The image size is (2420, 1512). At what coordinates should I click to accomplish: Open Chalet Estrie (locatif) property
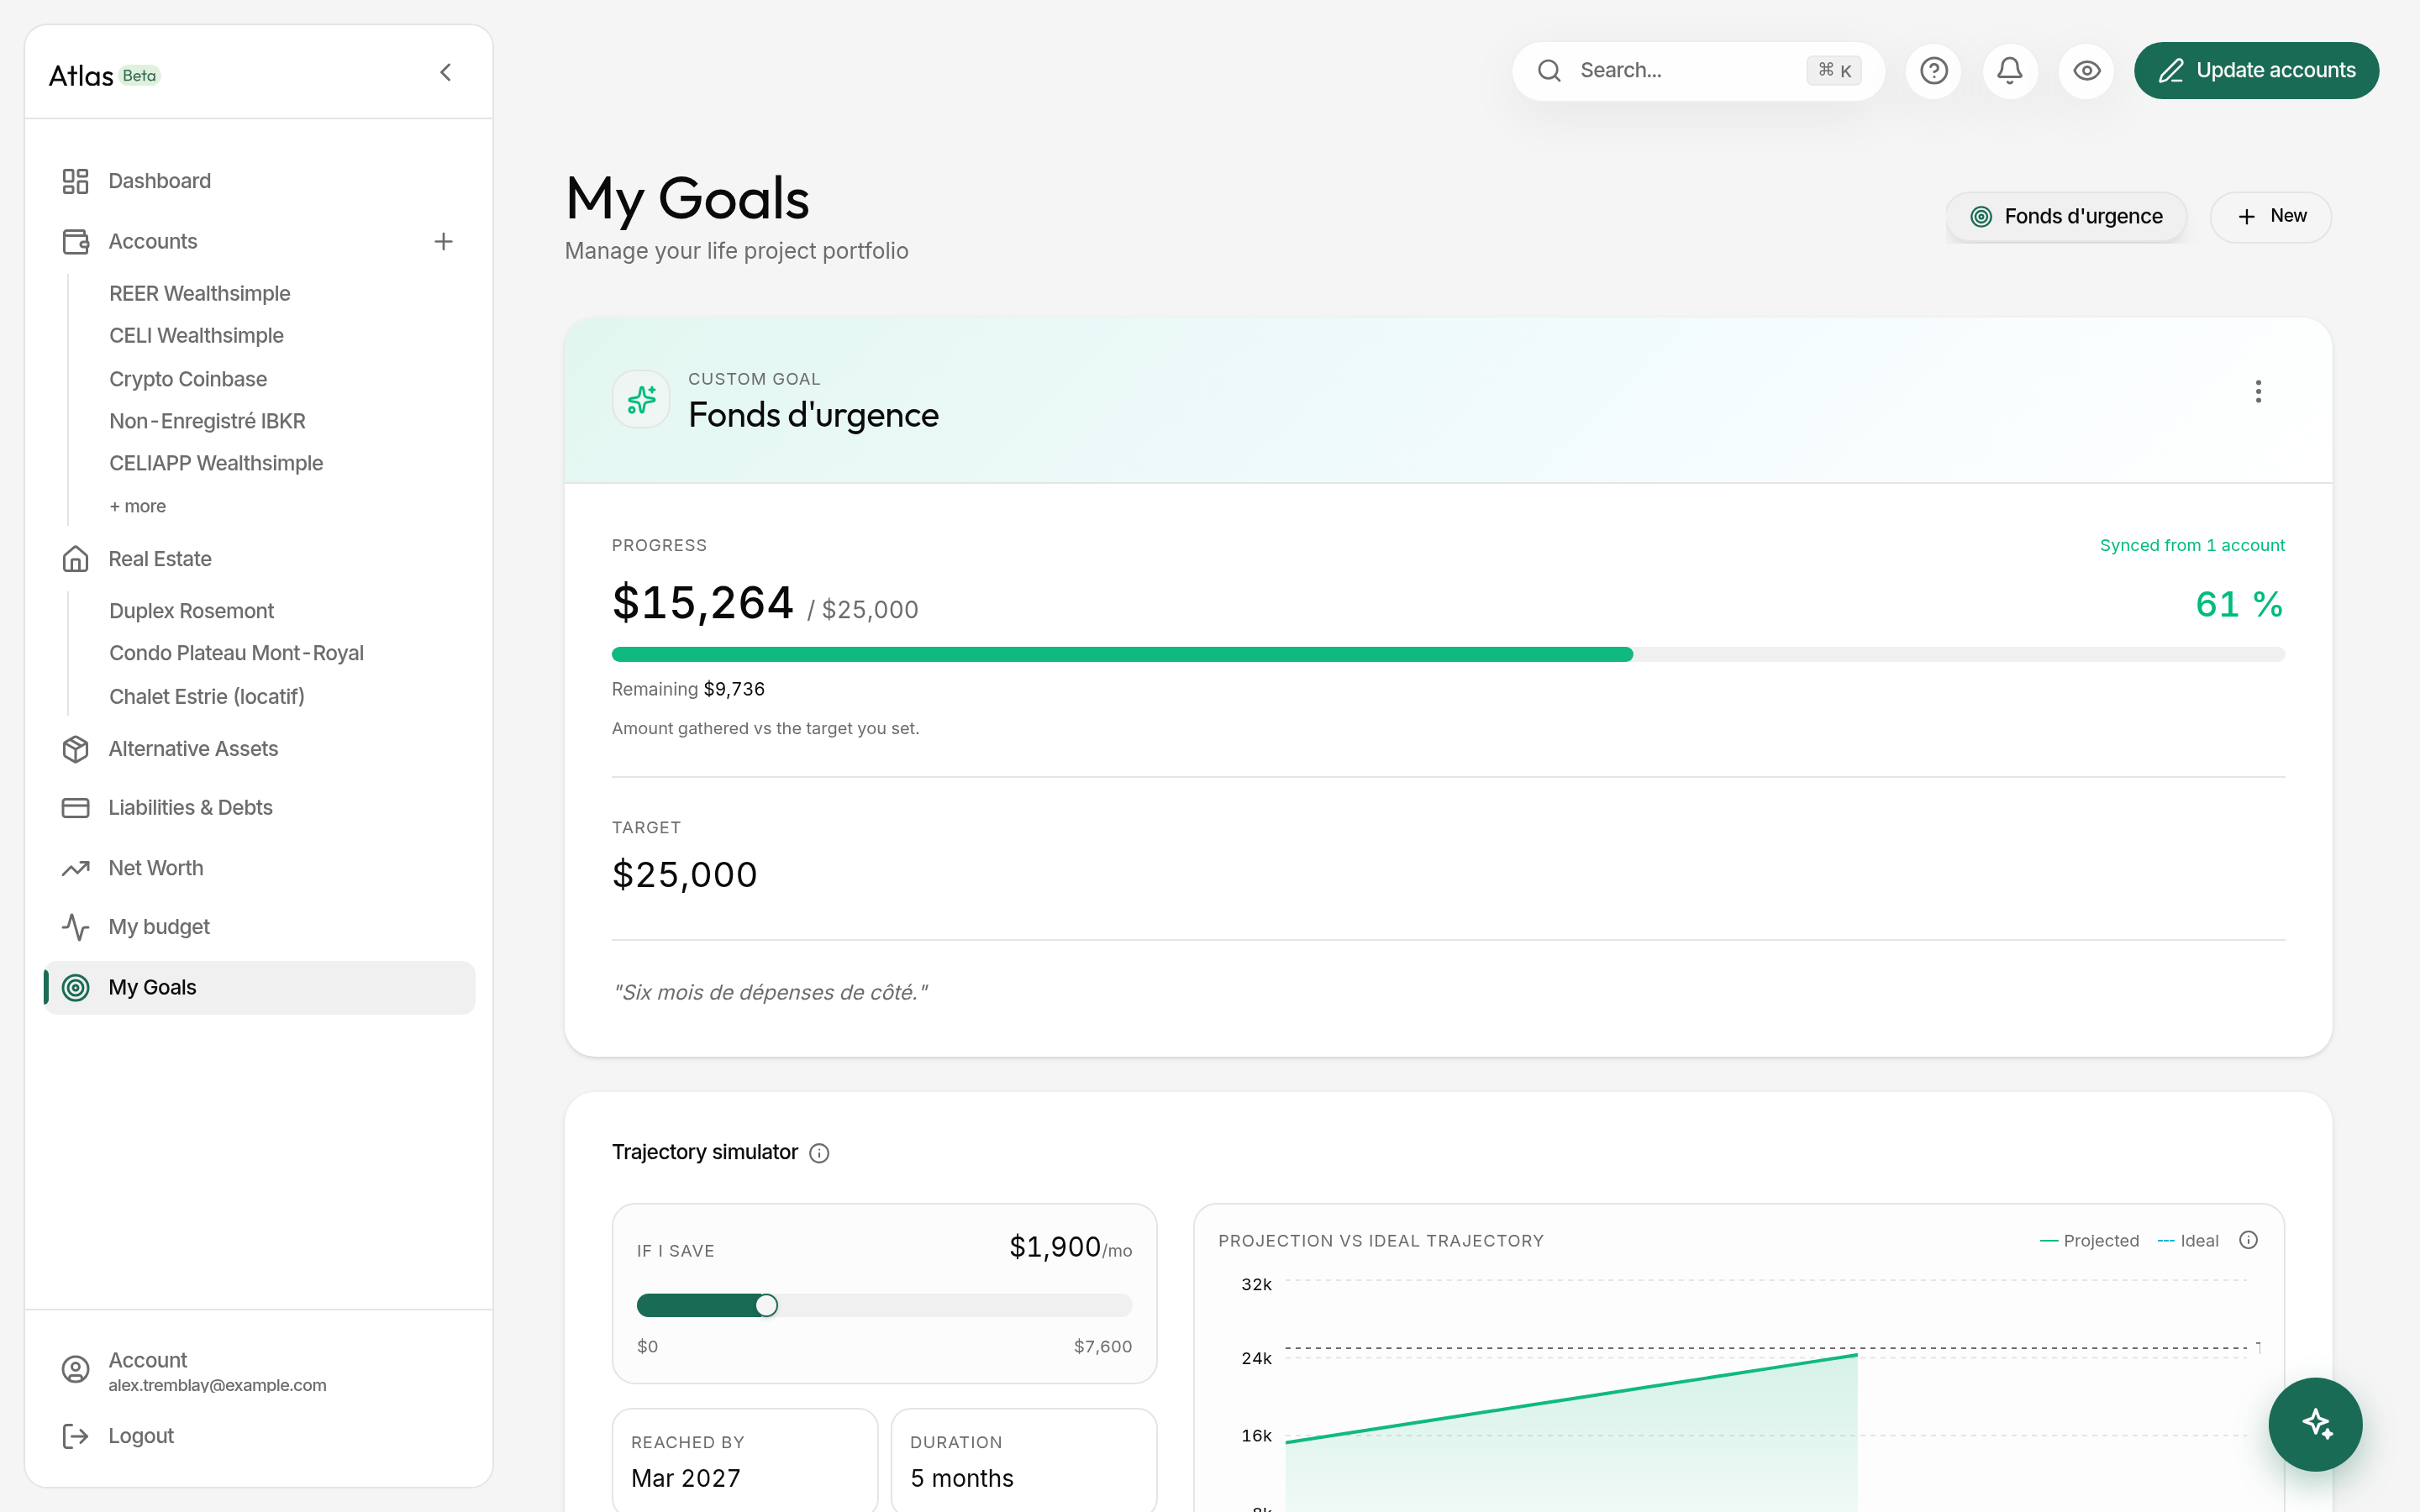[x=207, y=696]
